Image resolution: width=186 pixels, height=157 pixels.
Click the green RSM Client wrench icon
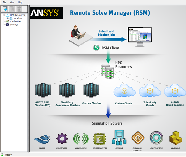[96, 48]
